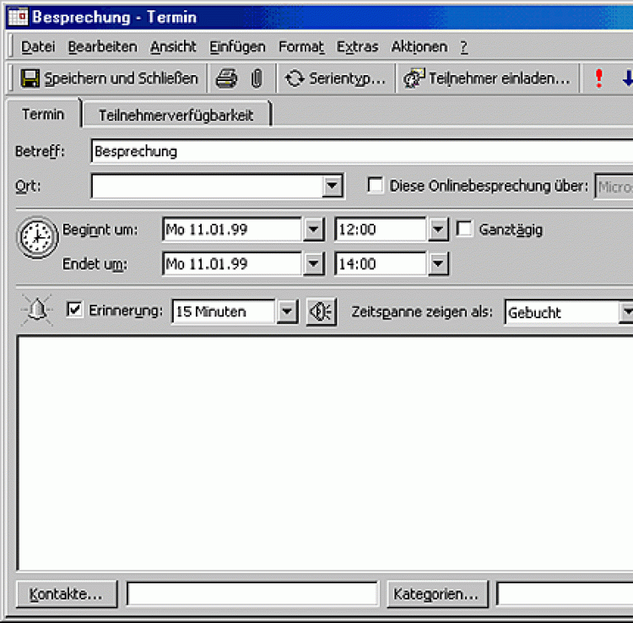Image resolution: width=633 pixels, height=623 pixels.
Task: Click the Speichern und Schließen save icon
Action: click(30, 79)
